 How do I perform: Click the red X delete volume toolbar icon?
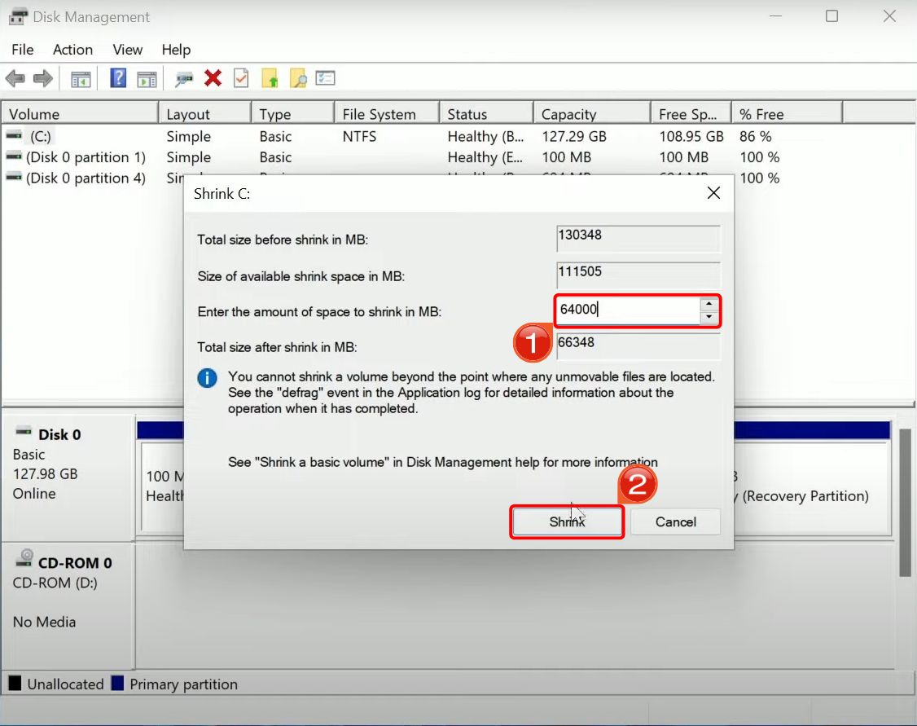(212, 78)
